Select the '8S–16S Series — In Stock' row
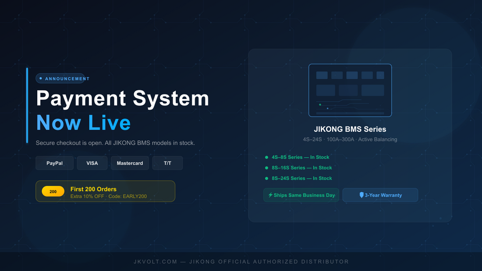 (298, 167)
